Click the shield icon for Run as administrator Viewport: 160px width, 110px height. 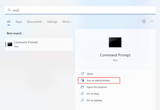(x=82, y=80)
